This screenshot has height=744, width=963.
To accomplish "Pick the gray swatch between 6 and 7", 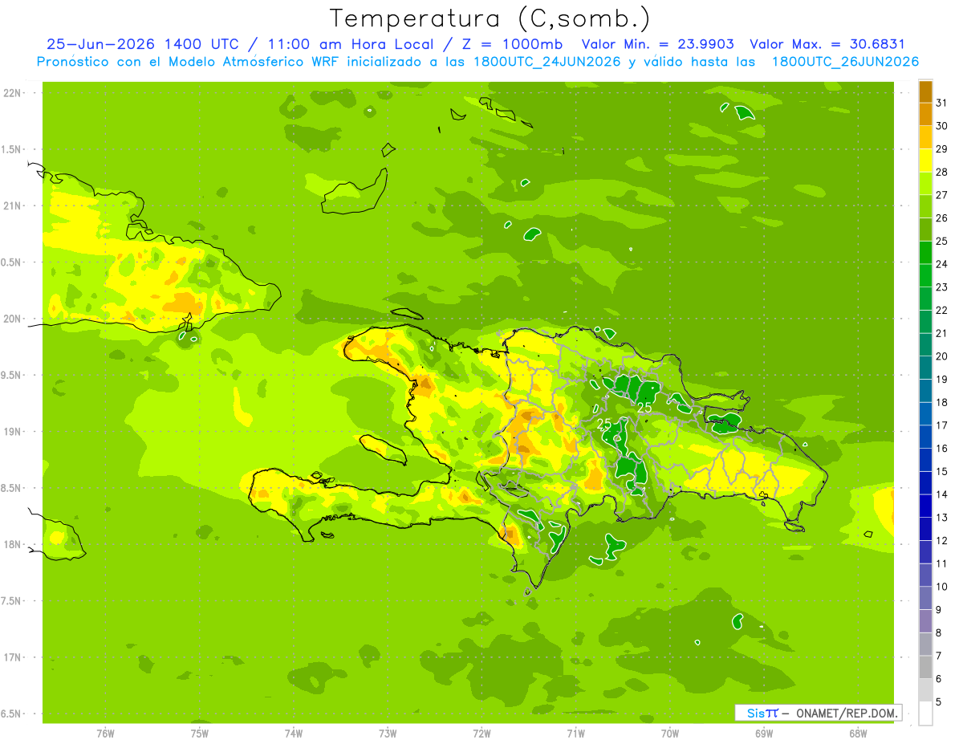I will tap(926, 667).
